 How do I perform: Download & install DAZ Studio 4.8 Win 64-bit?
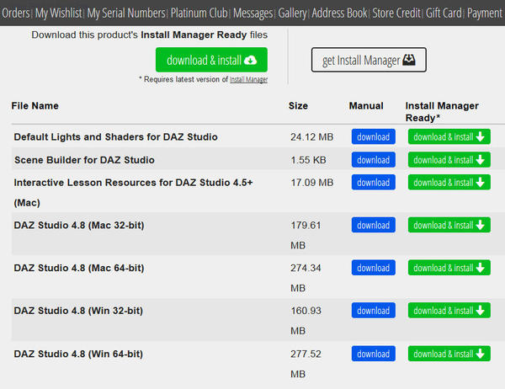449,354
